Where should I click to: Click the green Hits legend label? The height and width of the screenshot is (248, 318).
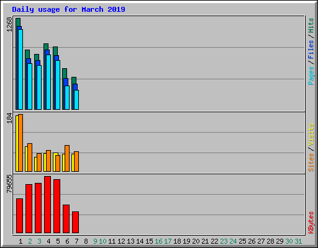[311, 25]
